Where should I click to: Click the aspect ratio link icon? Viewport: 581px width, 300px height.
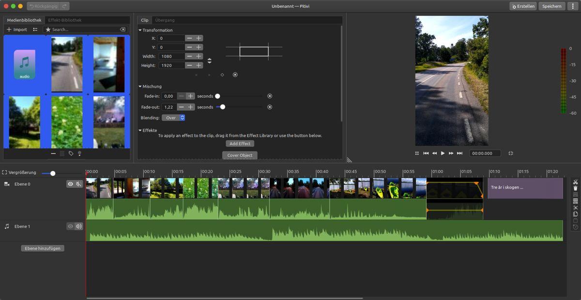coord(210,61)
